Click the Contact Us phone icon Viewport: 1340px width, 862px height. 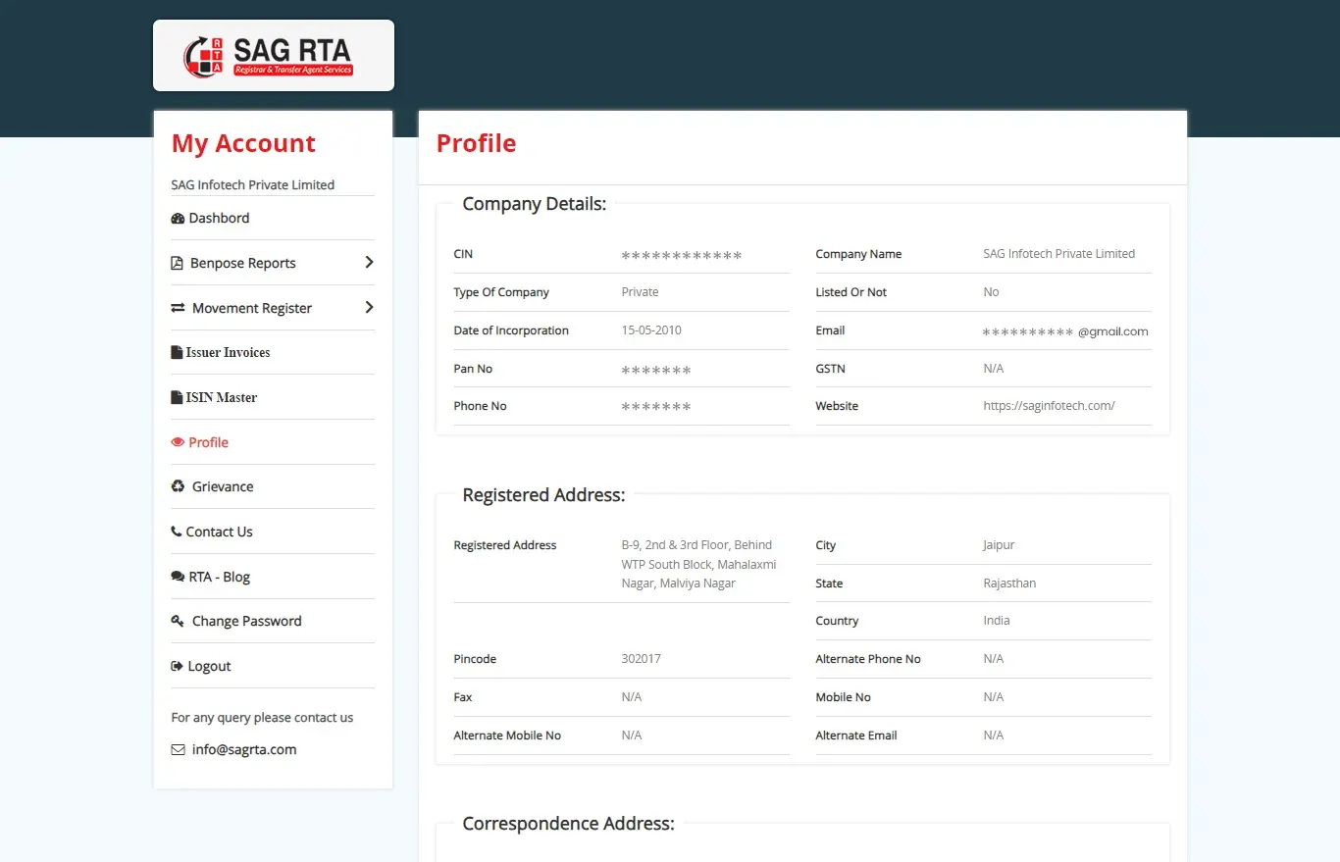[177, 532]
